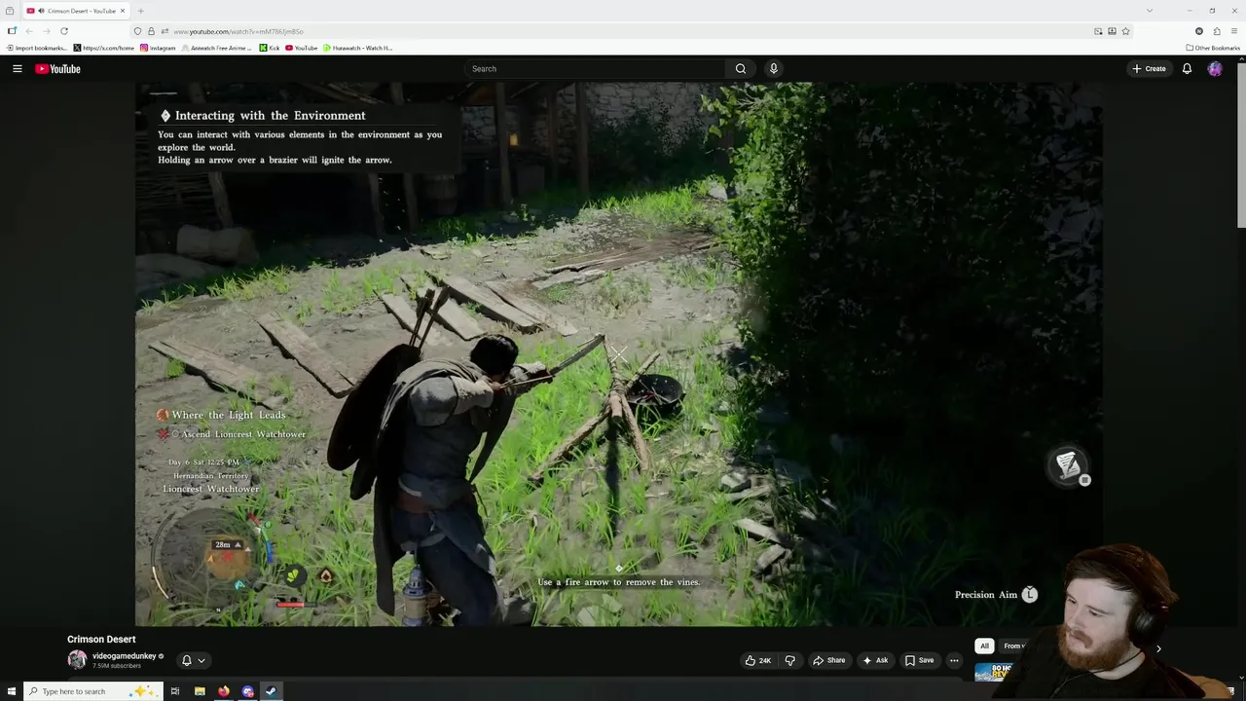Open videogamedunkey channel avatar
1246x701 pixels.
pos(77,660)
